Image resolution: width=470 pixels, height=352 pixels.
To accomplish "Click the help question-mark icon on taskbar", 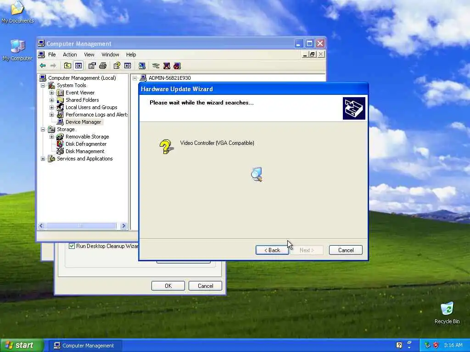I will pos(399,345).
